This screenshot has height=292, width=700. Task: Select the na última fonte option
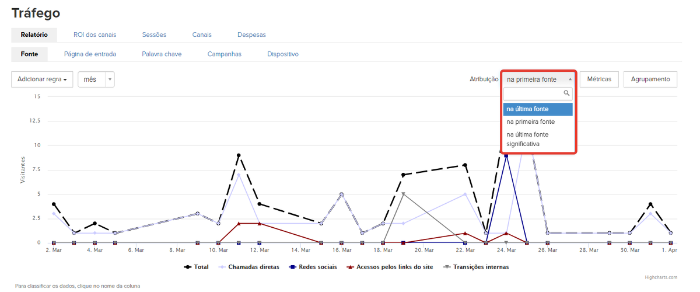537,109
